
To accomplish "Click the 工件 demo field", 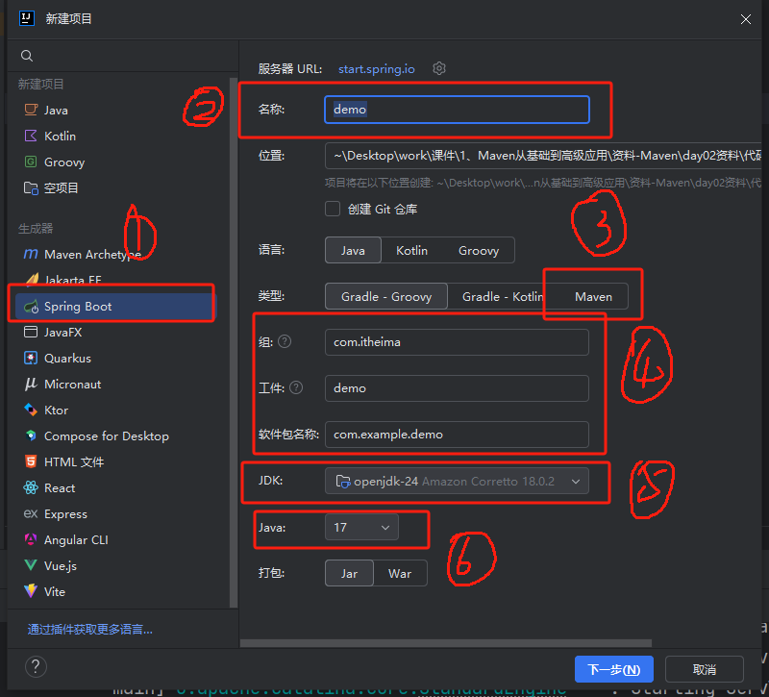I will [457, 388].
